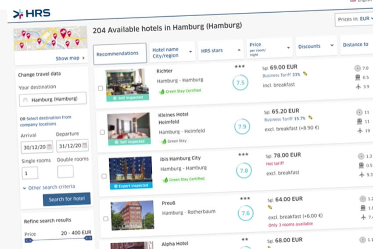Click the Search for hotel button
The height and width of the screenshot is (249, 373).
[67, 199]
